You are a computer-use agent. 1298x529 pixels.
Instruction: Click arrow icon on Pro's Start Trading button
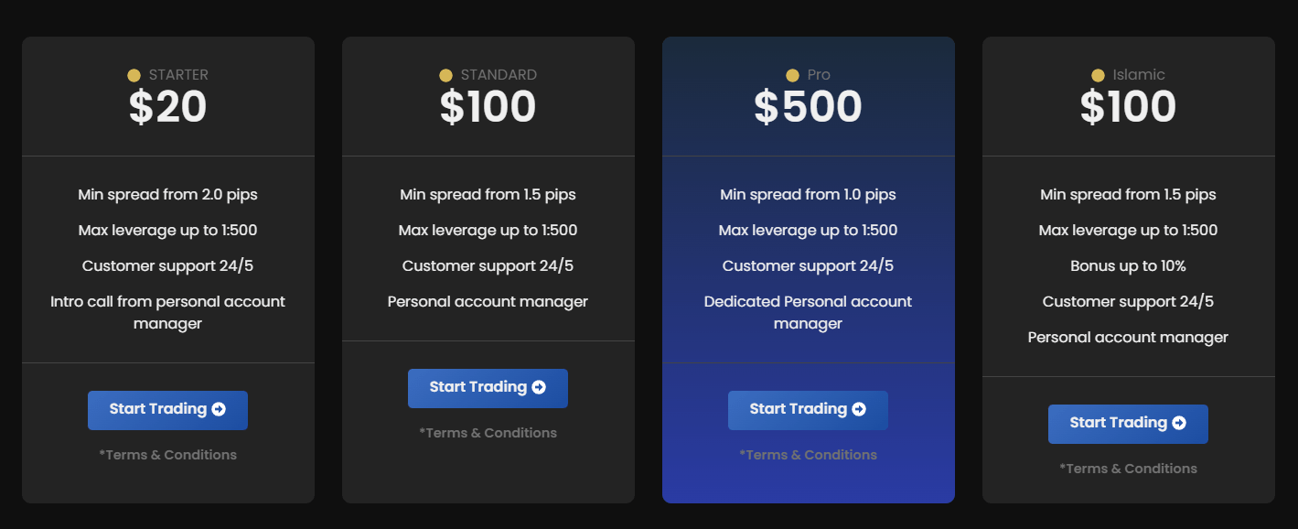[859, 409]
